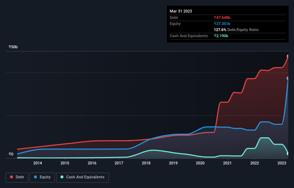294x188 pixels.
Task: Select the blue Equity endpoint marker
Action: [288, 78]
